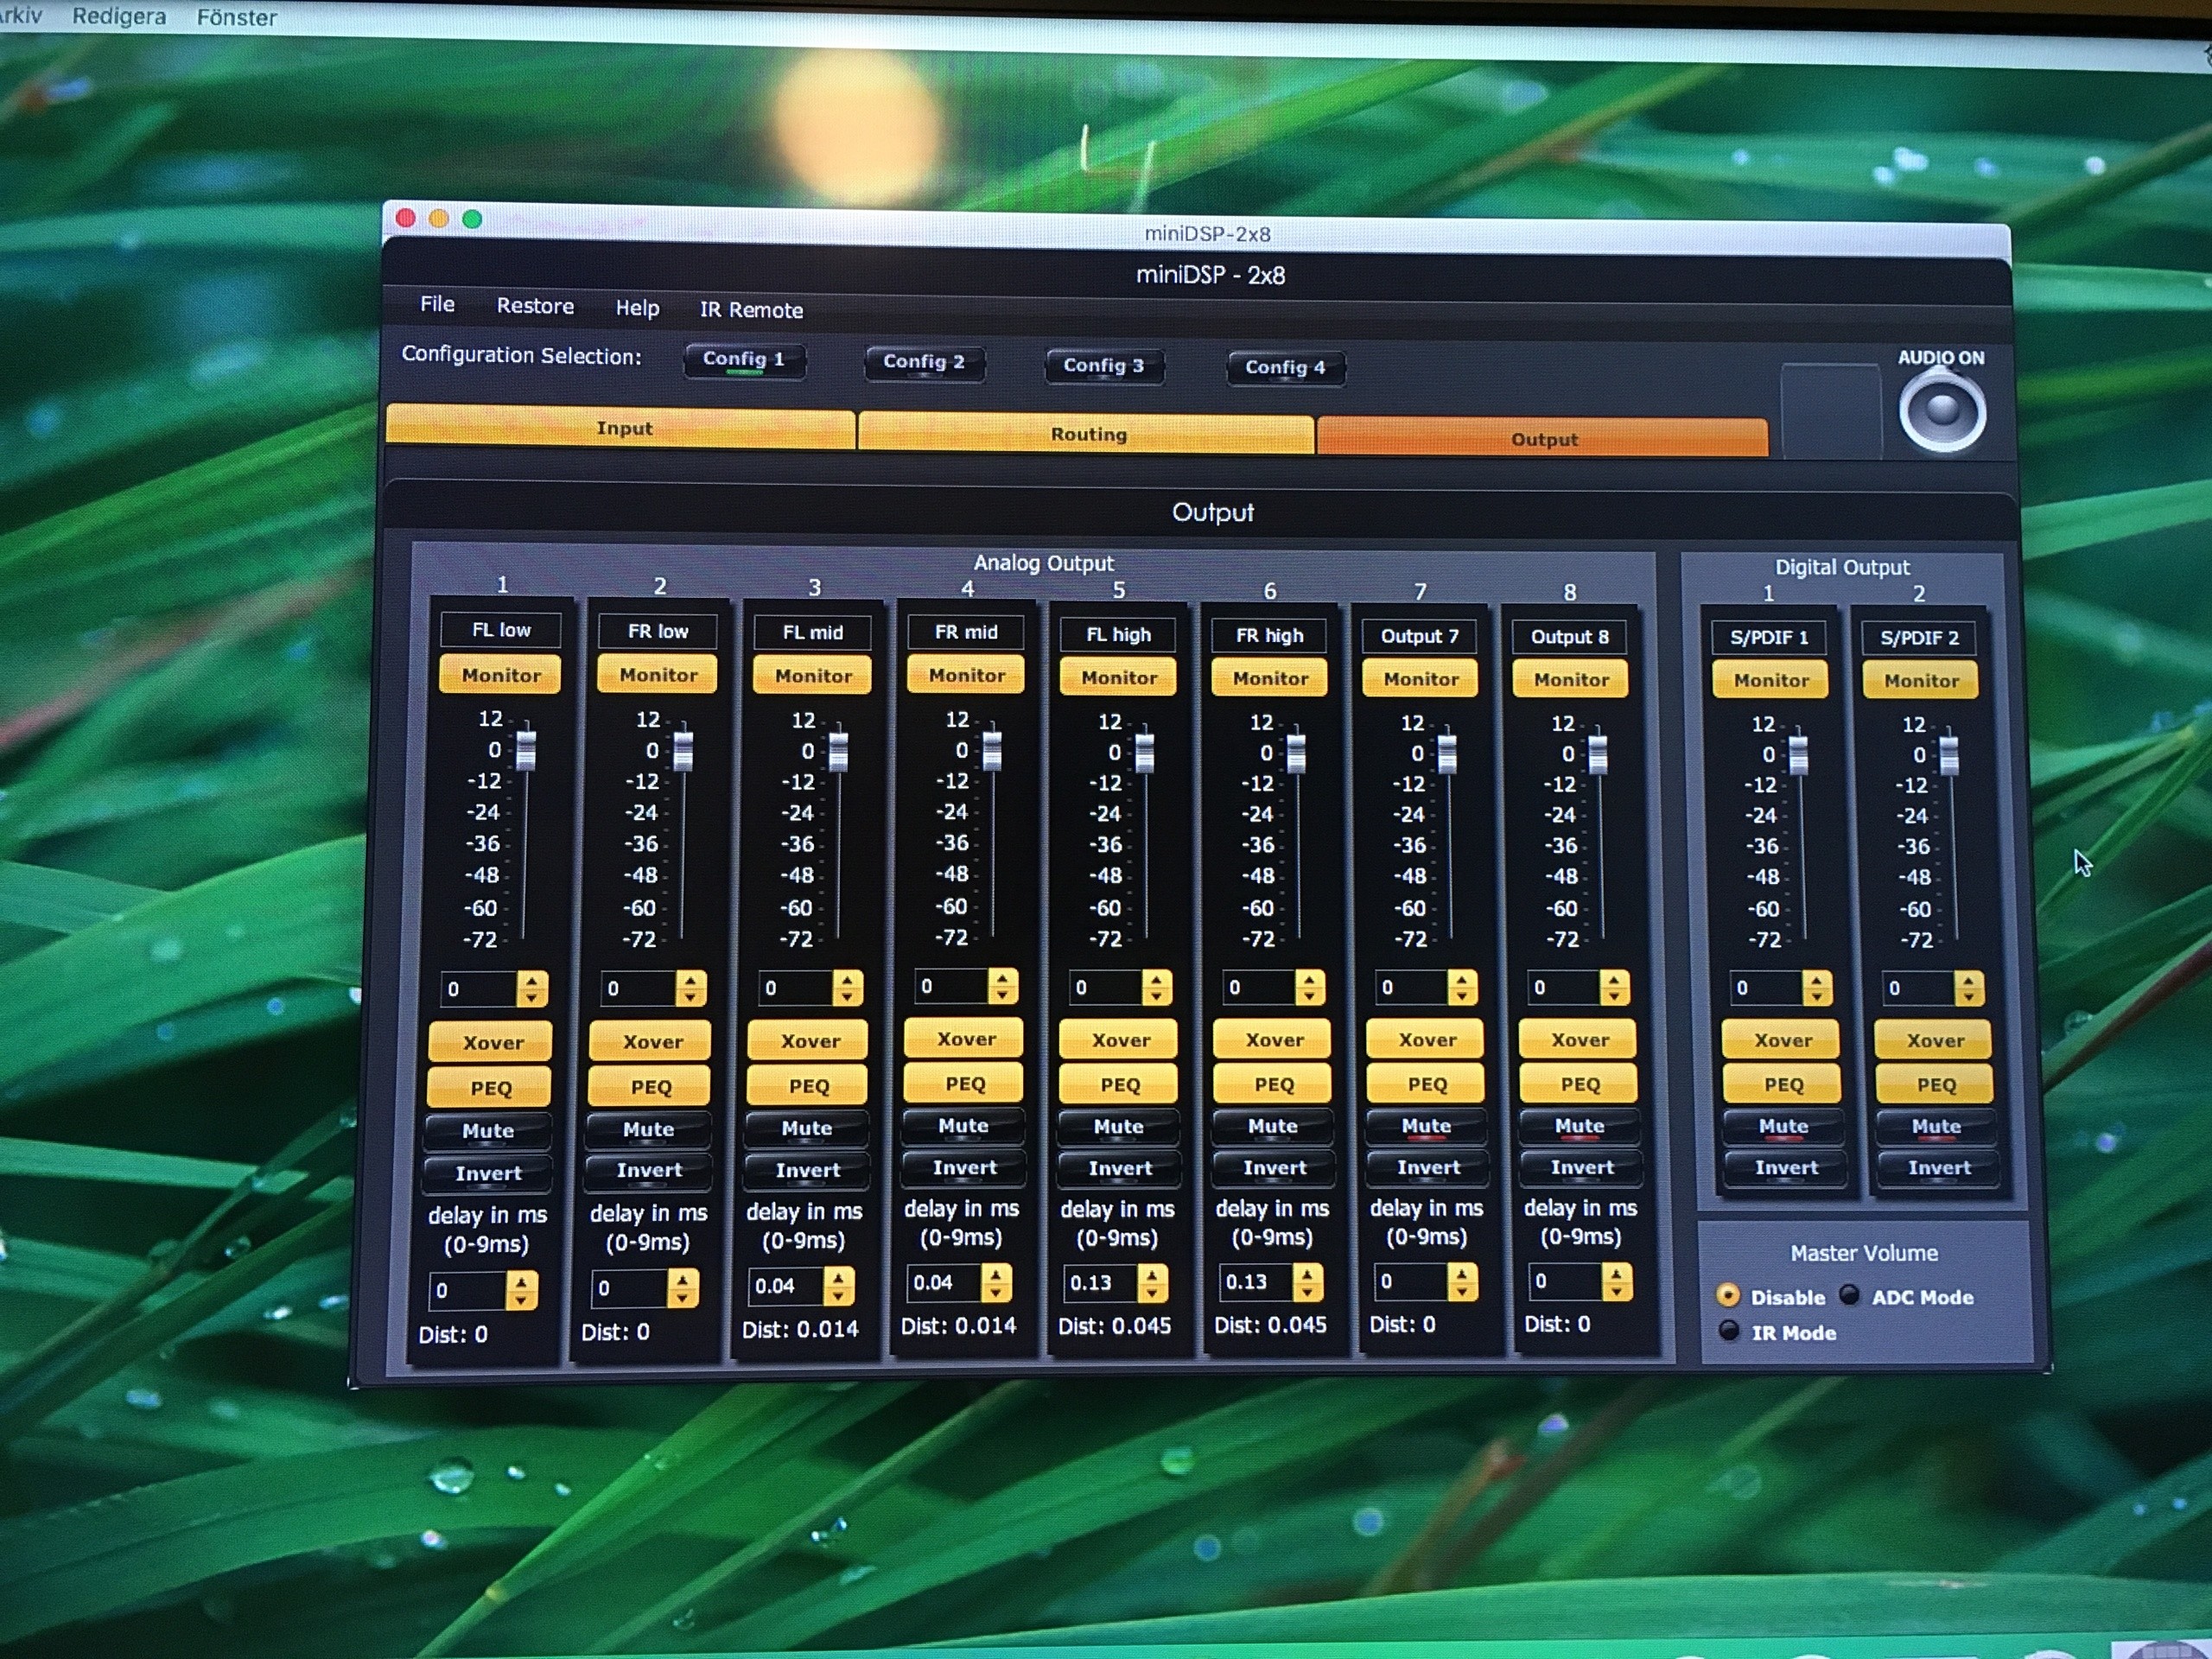Switch to the Input tab
The width and height of the screenshot is (2212, 1659).
620,427
